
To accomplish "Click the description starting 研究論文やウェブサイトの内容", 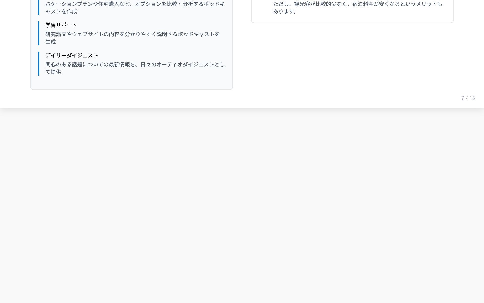I will point(133,38).
